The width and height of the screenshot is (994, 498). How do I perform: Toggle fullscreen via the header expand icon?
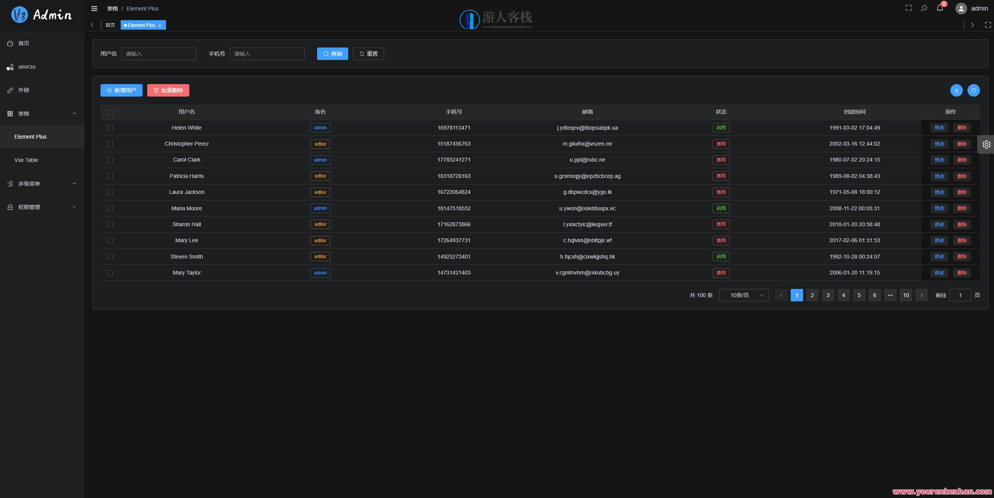(909, 8)
